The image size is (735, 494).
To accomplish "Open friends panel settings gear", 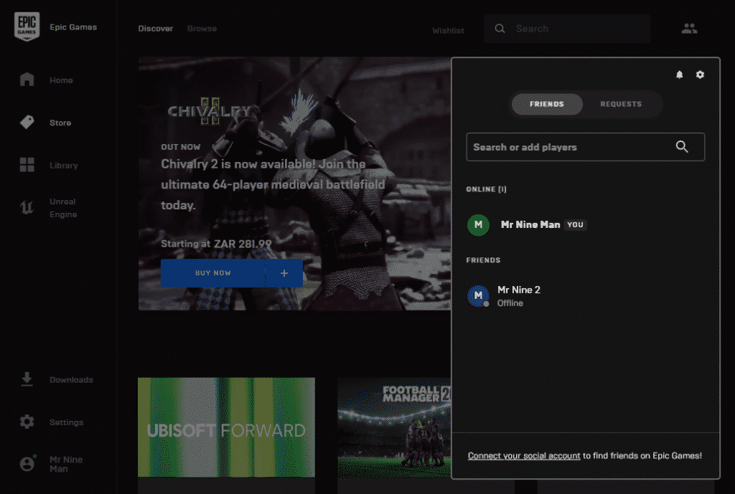I will (700, 75).
